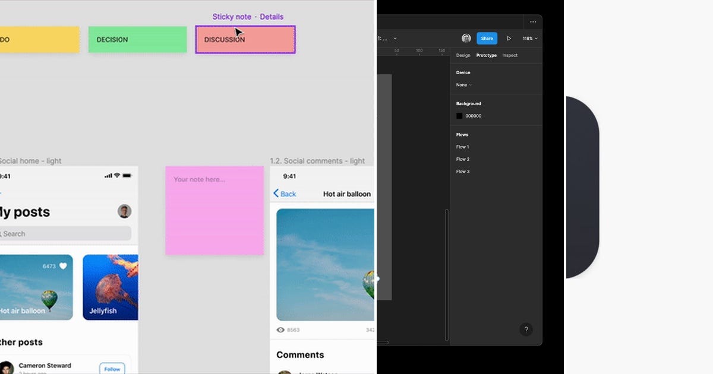Click the help question mark button

point(526,329)
